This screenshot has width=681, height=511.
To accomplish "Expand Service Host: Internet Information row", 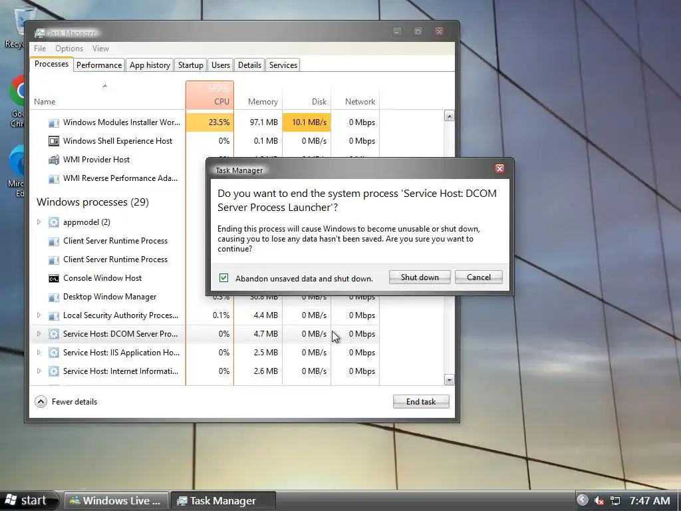I will pyautogui.click(x=39, y=371).
